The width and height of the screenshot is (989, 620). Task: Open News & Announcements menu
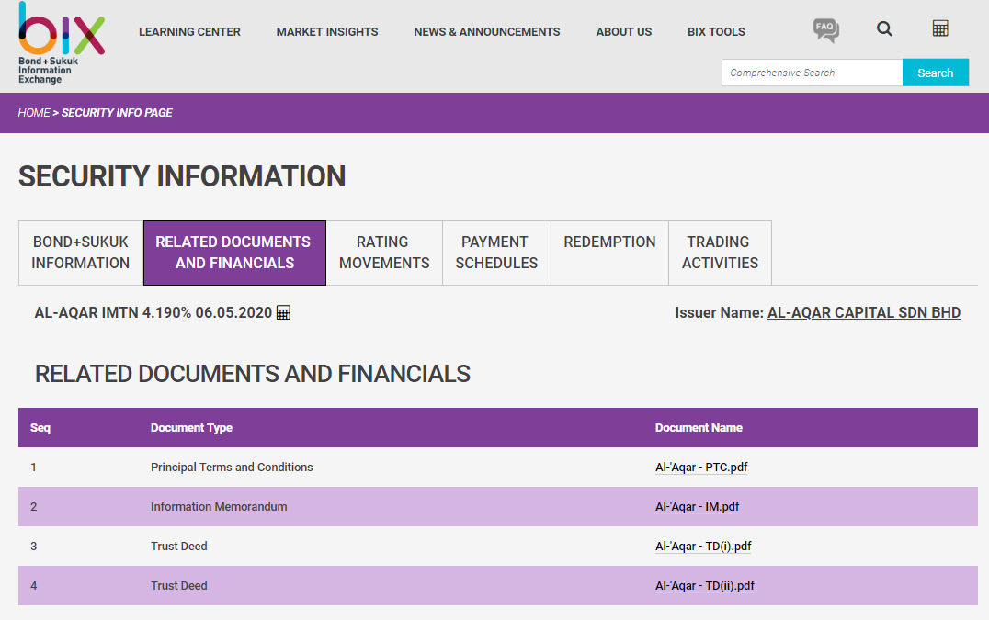pos(486,31)
